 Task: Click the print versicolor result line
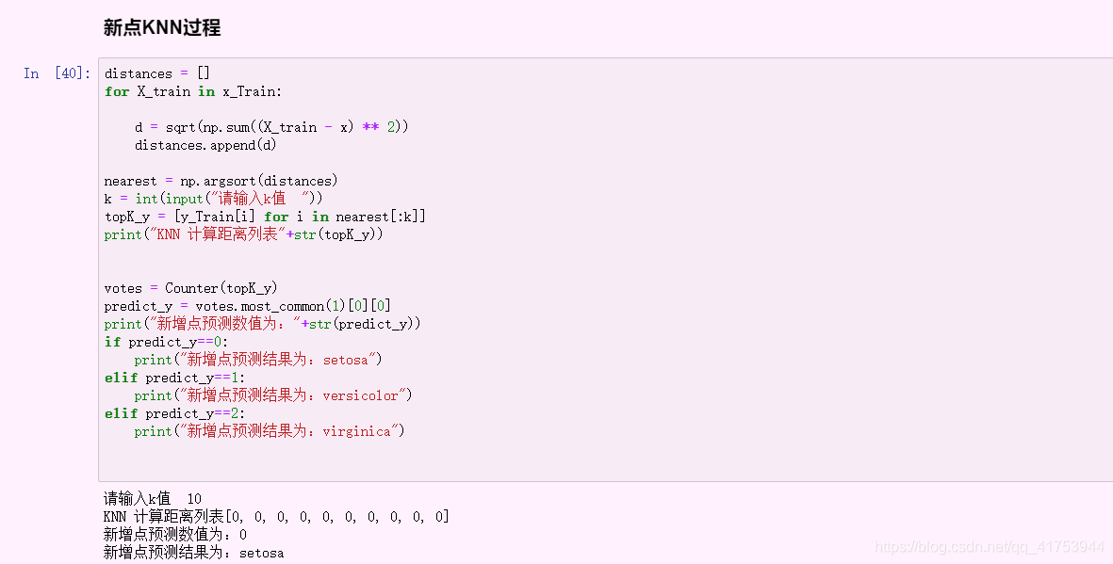point(273,395)
